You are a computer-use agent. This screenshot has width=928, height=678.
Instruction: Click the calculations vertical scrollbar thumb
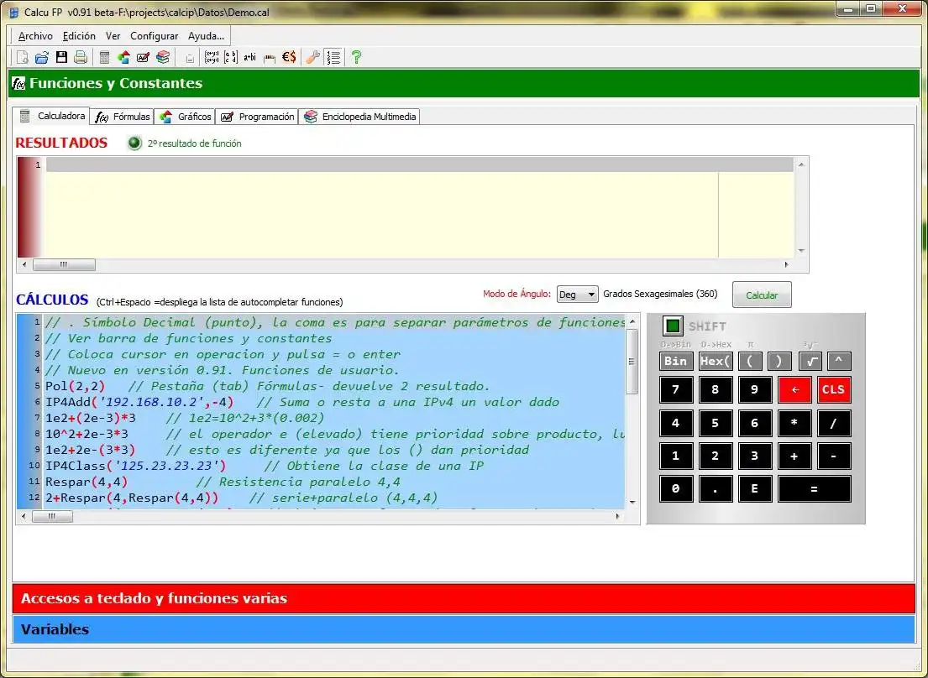(632, 361)
